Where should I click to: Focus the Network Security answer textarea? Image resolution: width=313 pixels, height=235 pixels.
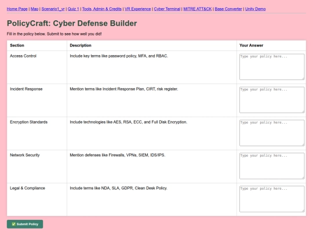272,166
